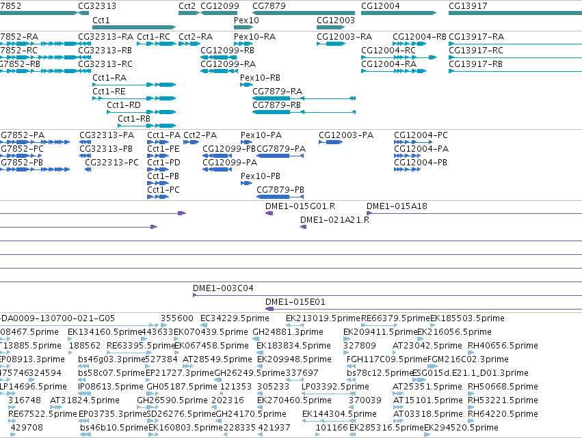Click transcript CG13917-RB

515,71
